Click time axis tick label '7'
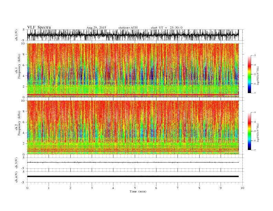The width and height of the screenshot is (273, 211). (178, 188)
